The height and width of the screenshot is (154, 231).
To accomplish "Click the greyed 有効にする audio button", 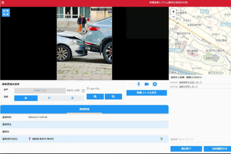I will point(40,91).
